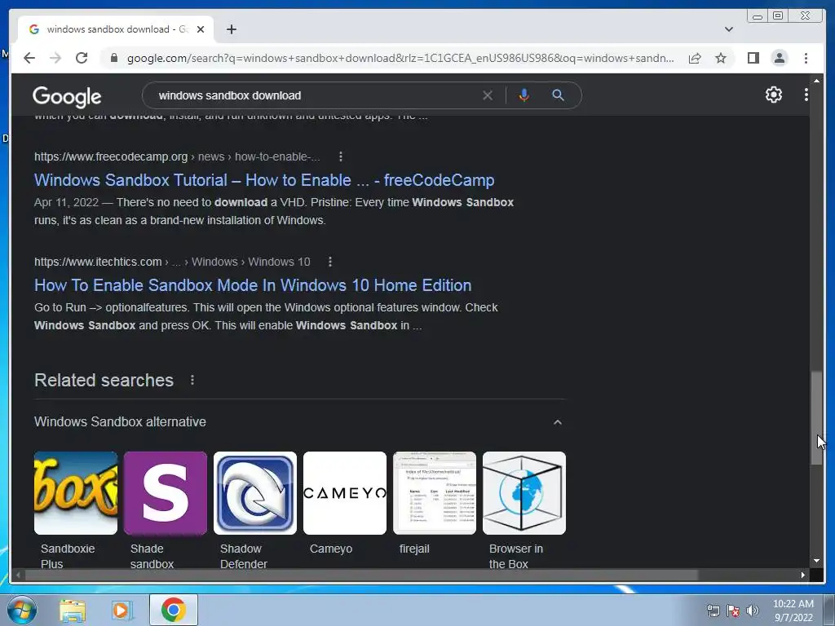Click the Chrome taskbar button
Viewport: 835px width, 626px height.
point(173,610)
